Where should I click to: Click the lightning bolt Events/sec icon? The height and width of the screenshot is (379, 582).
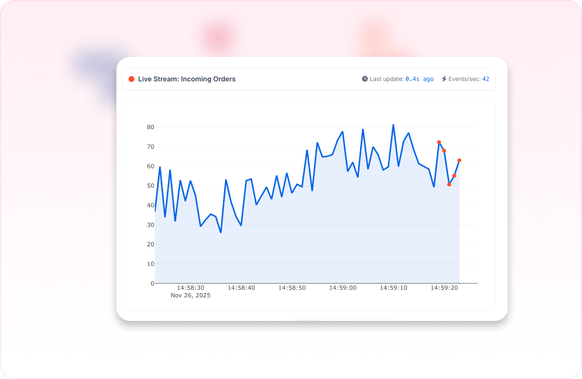(444, 79)
